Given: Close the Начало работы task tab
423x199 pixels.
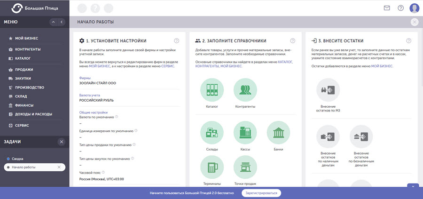Looking at the screenshot, I should point(59,167).
